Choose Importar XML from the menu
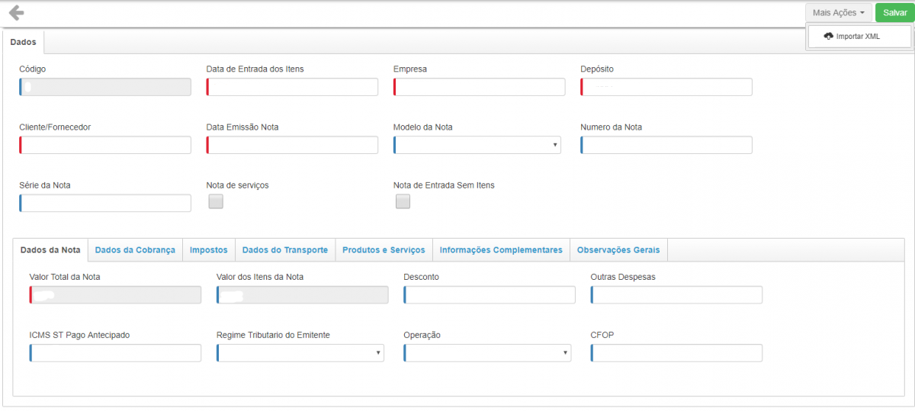Viewport: 915px width, 411px height. [858, 37]
